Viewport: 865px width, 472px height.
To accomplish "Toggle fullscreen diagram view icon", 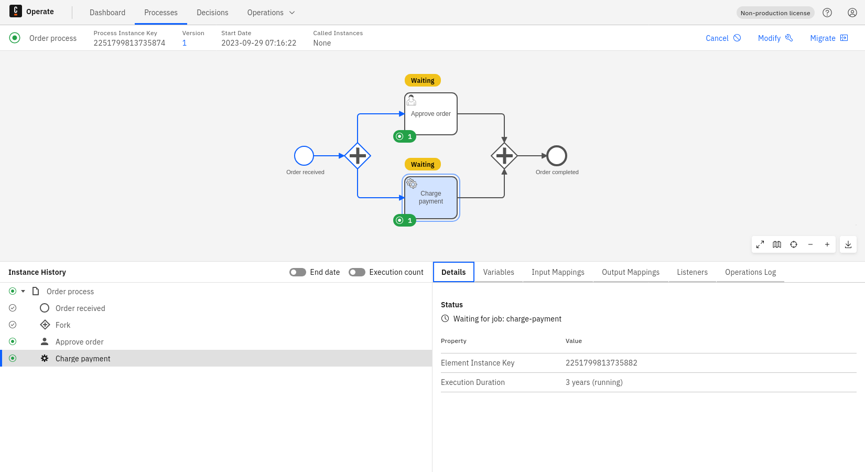I will pyautogui.click(x=760, y=244).
